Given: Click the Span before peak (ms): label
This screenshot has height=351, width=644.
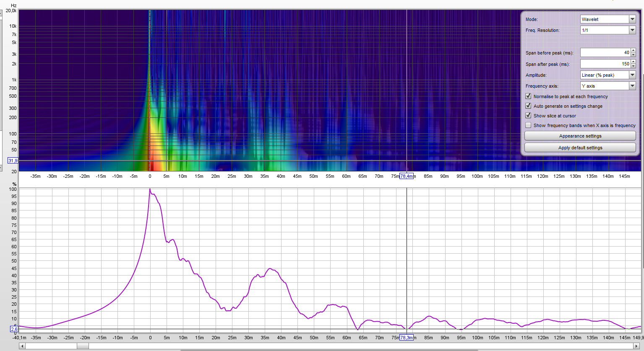Looking at the screenshot, I should pyautogui.click(x=550, y=53).
